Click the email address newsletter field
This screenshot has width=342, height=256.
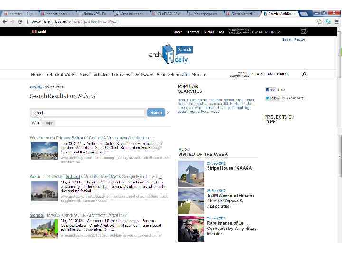(275, 32)
